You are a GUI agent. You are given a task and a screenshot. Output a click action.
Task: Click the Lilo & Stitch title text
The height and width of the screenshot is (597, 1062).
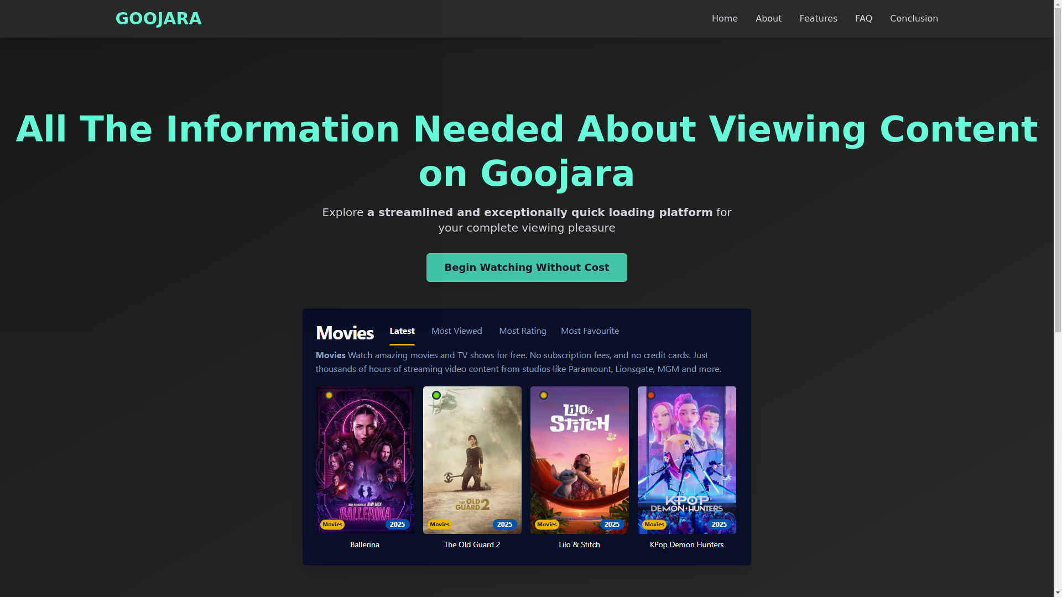(580, 545)
